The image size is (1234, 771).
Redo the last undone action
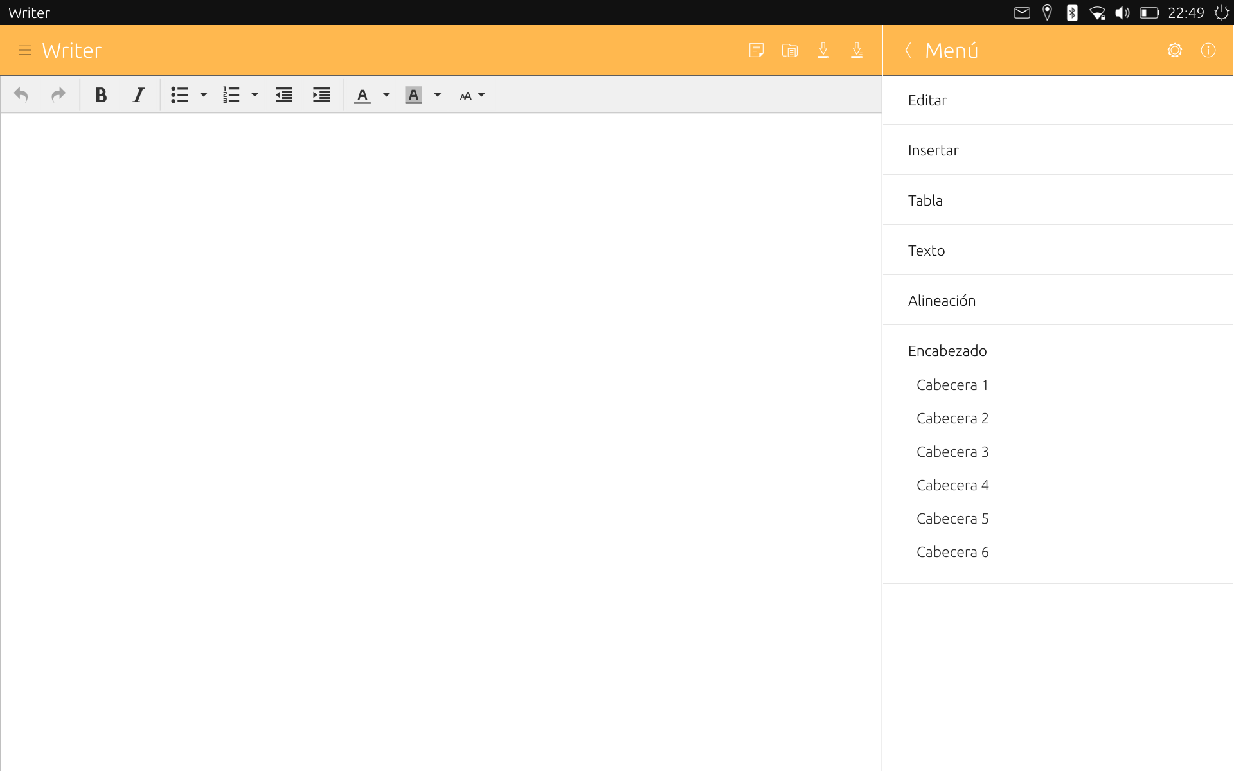pos(58,95)
